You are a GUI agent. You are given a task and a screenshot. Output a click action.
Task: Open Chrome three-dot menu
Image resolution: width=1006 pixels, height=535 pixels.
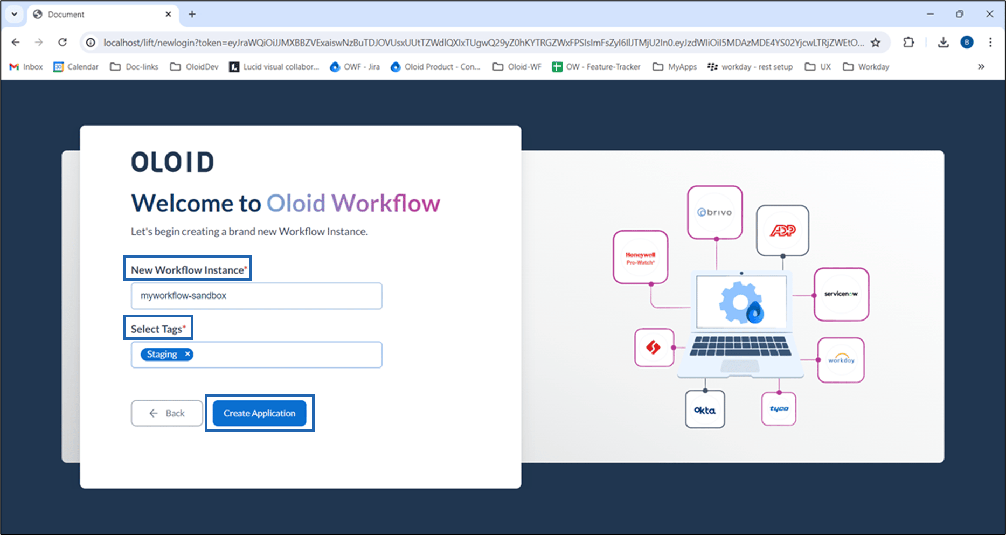click(x=990, y=42)
